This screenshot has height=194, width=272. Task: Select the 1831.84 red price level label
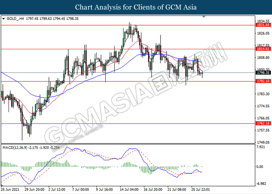[x=263, y=25]
